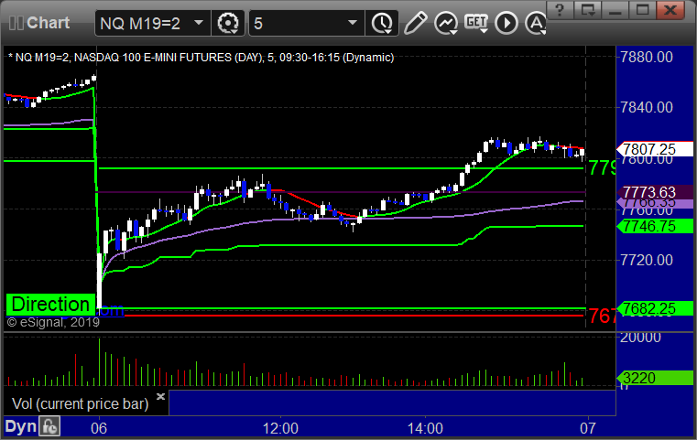Click the 06 date axis label

(x=99, y=428)
